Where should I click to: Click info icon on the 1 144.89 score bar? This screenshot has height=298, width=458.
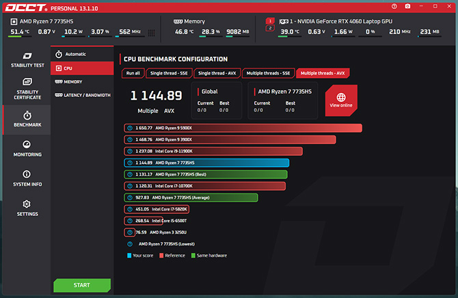130,163
